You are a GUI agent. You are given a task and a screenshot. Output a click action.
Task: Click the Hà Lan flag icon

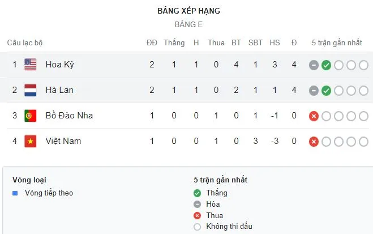[31, 90]
